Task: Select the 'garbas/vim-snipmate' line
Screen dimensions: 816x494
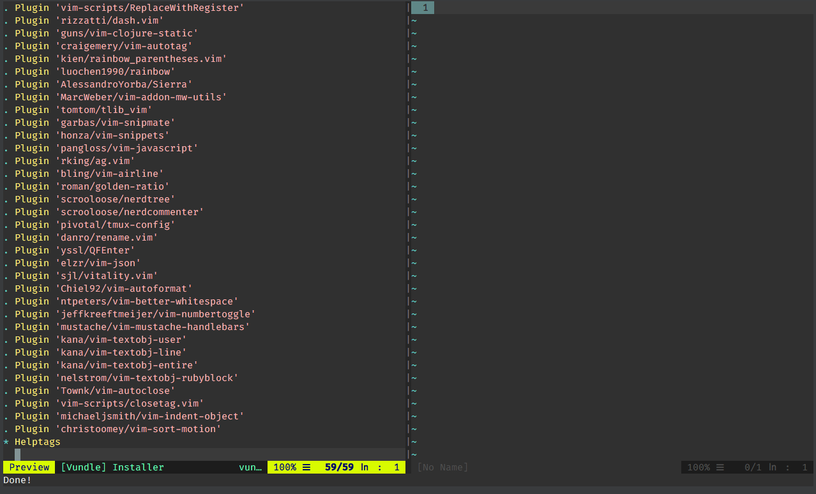Action: [89, 123]
